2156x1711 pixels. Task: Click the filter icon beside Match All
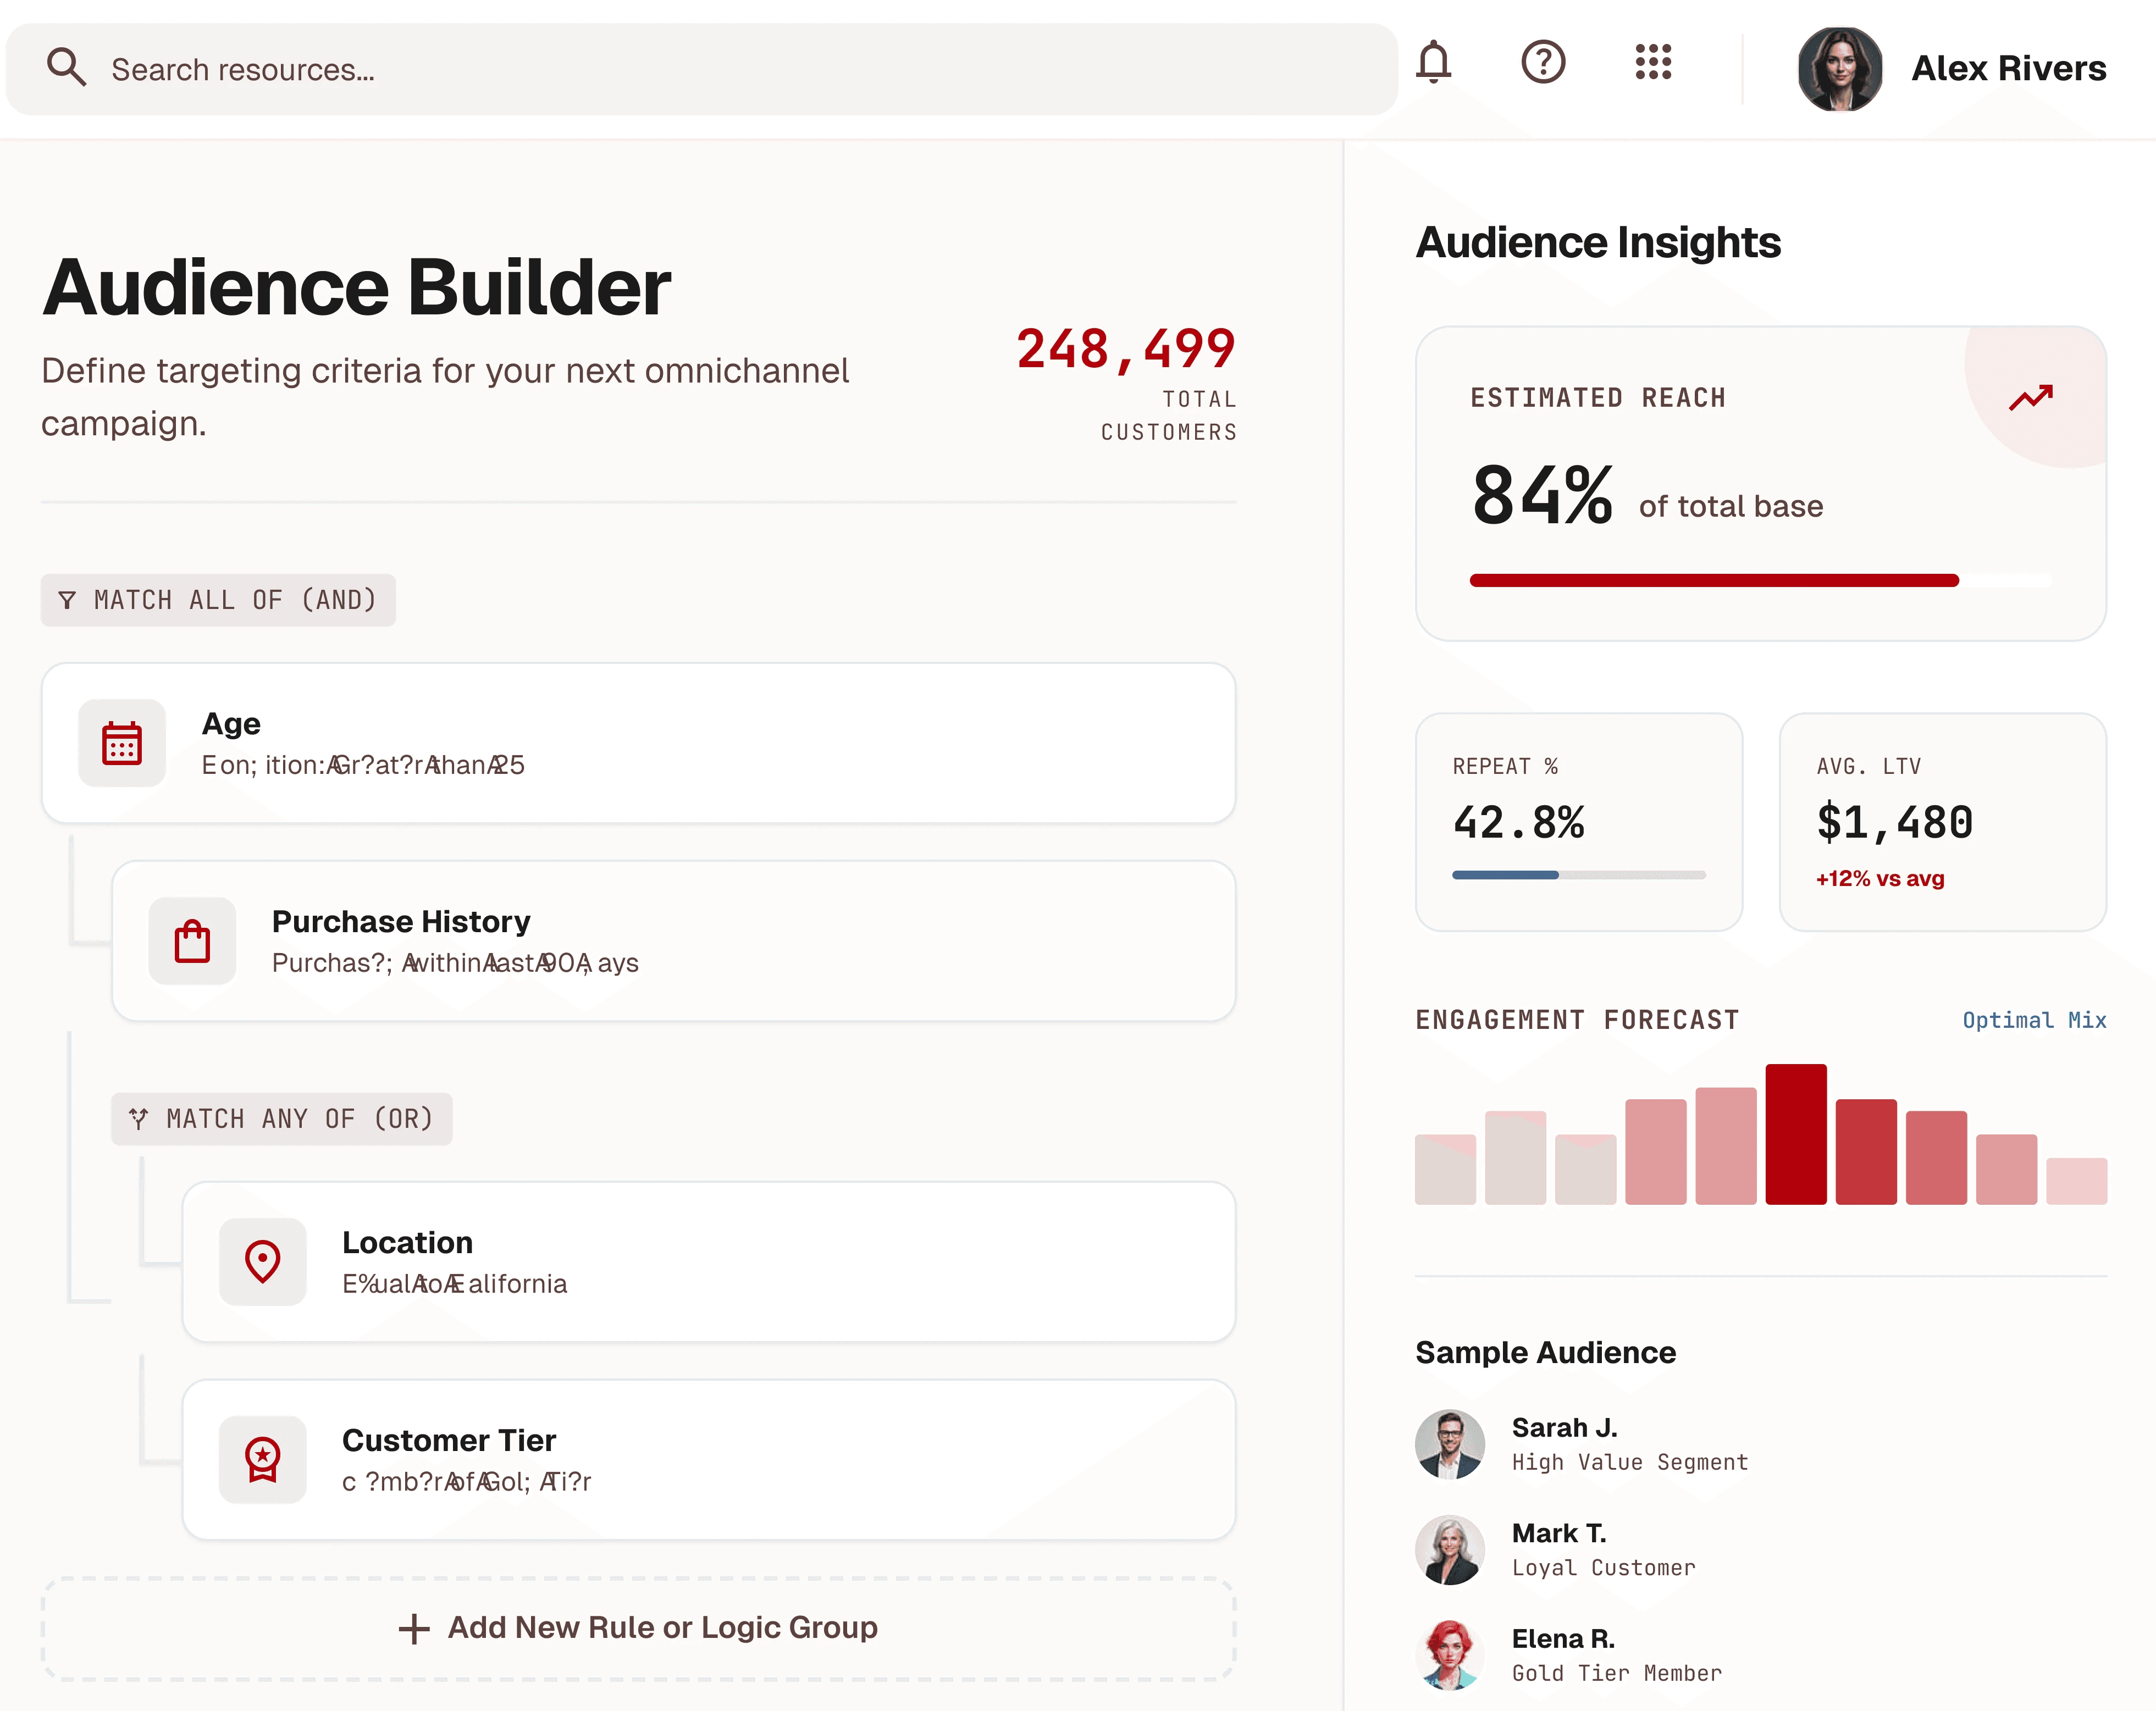pyautogui.click(x=67, y=600)
